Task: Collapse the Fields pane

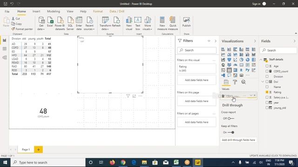Action: [x=294, y=41]
